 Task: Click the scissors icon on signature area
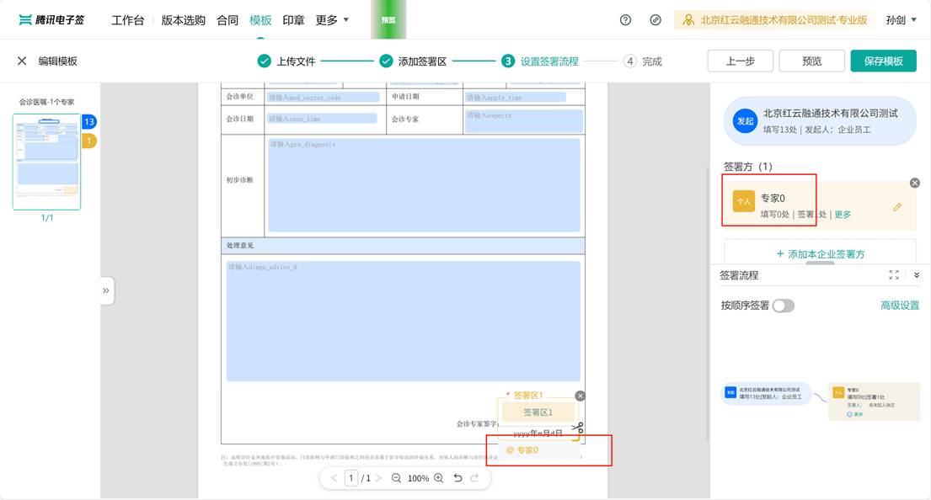[x=577, y=428]
